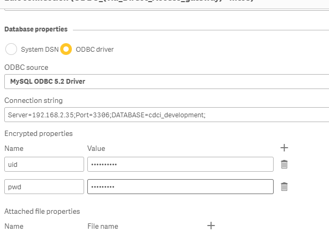
Task: Add a new attached file property
Action: [211, 226]
